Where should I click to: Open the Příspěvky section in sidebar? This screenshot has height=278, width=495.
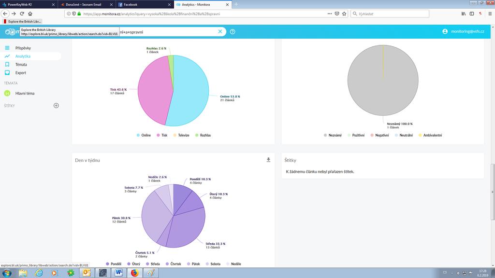(23, 48)
